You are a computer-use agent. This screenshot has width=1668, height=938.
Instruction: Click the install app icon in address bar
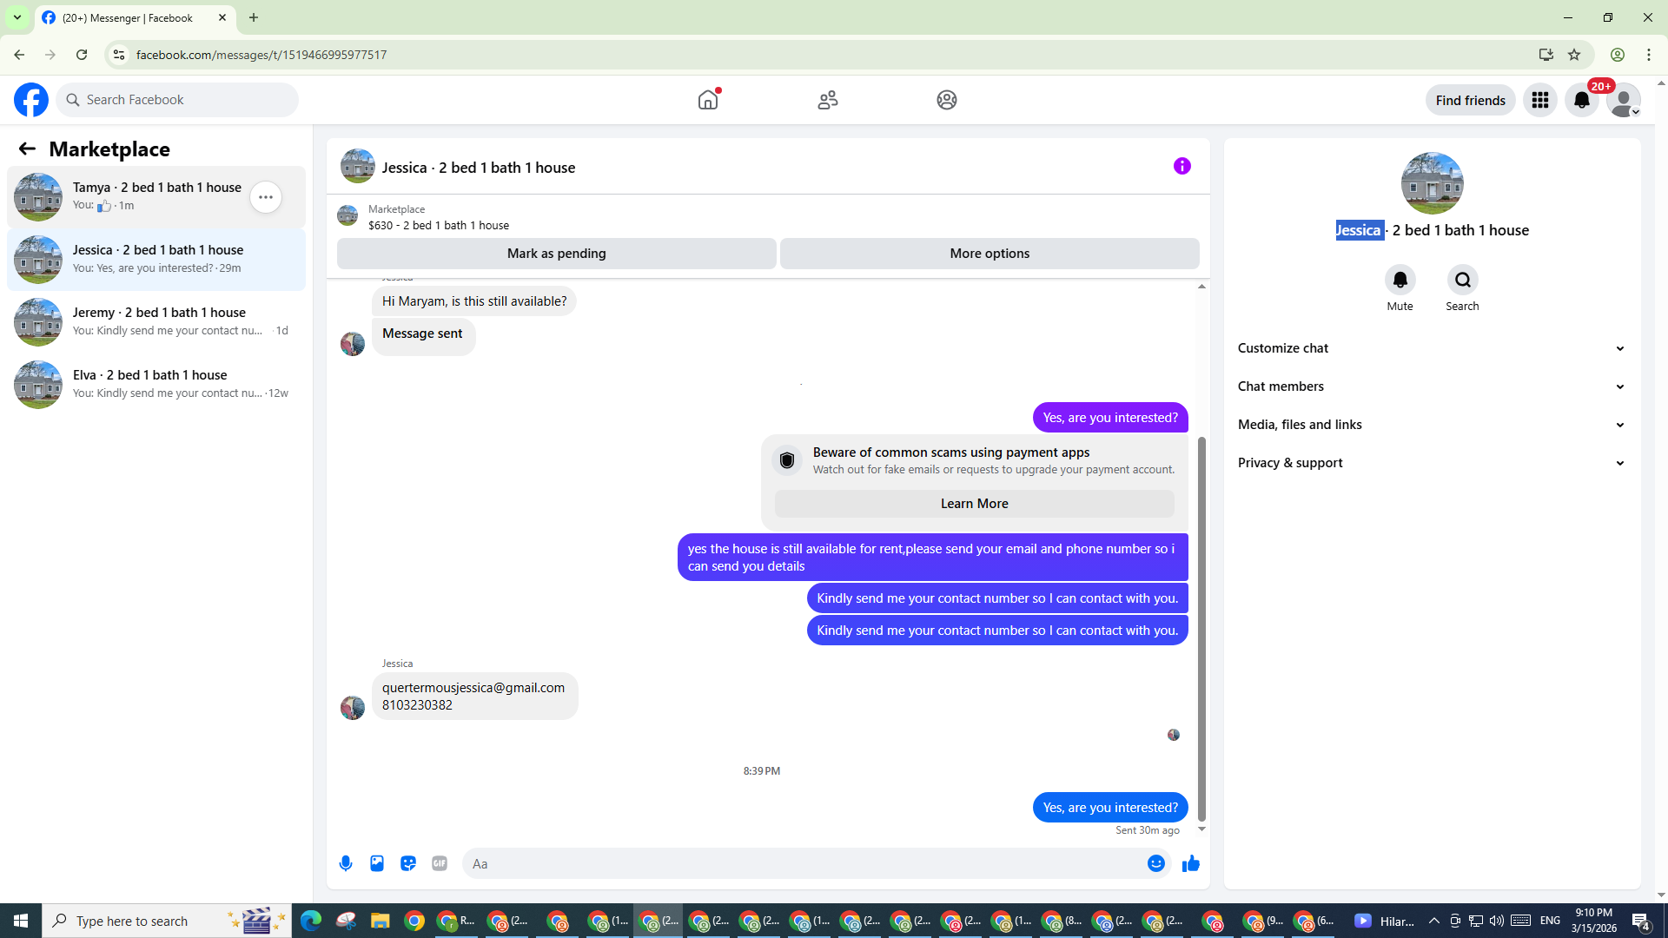coord(1546,55)
